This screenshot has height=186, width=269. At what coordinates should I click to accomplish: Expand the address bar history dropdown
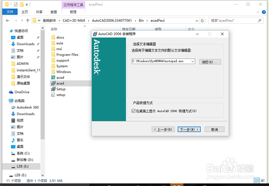[x=197, y=21]
